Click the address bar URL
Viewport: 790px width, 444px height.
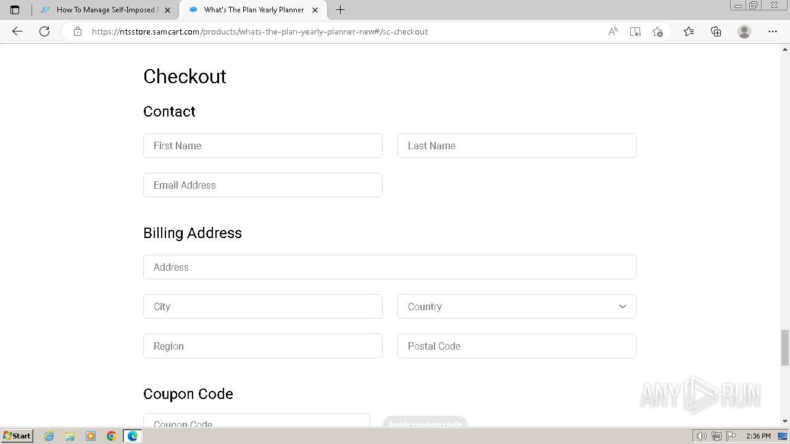tap(259, 31)
